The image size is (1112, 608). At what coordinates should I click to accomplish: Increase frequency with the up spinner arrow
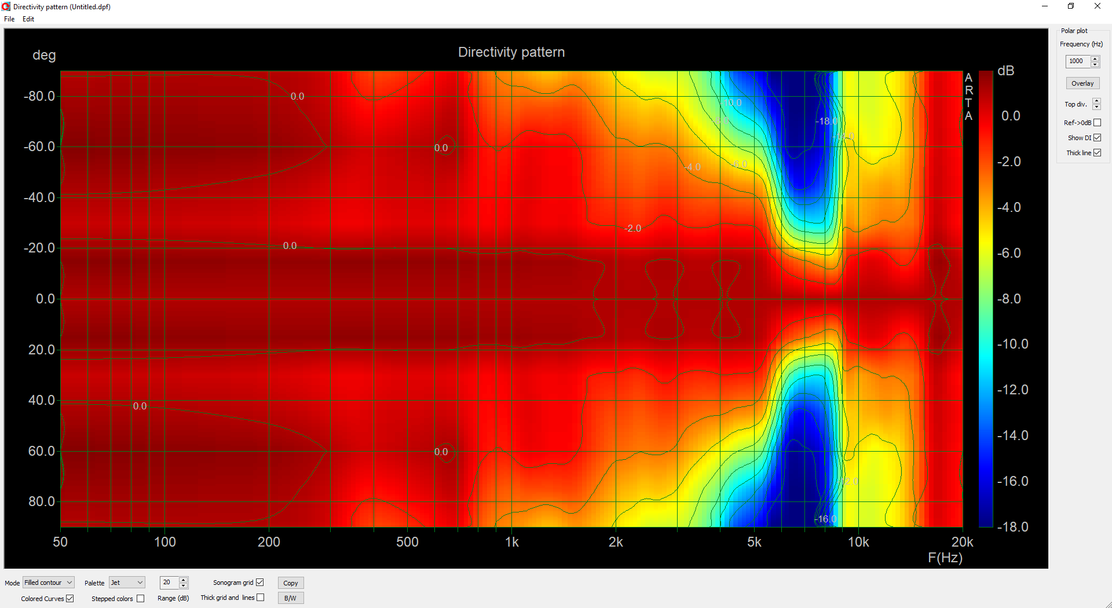[1095, 58]
